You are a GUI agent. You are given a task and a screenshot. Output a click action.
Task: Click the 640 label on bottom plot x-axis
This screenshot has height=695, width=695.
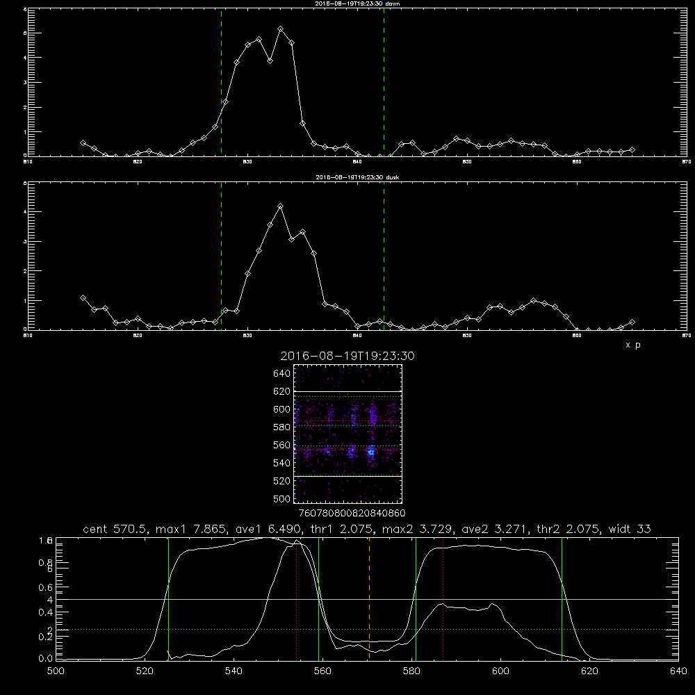tap(678, 671)
